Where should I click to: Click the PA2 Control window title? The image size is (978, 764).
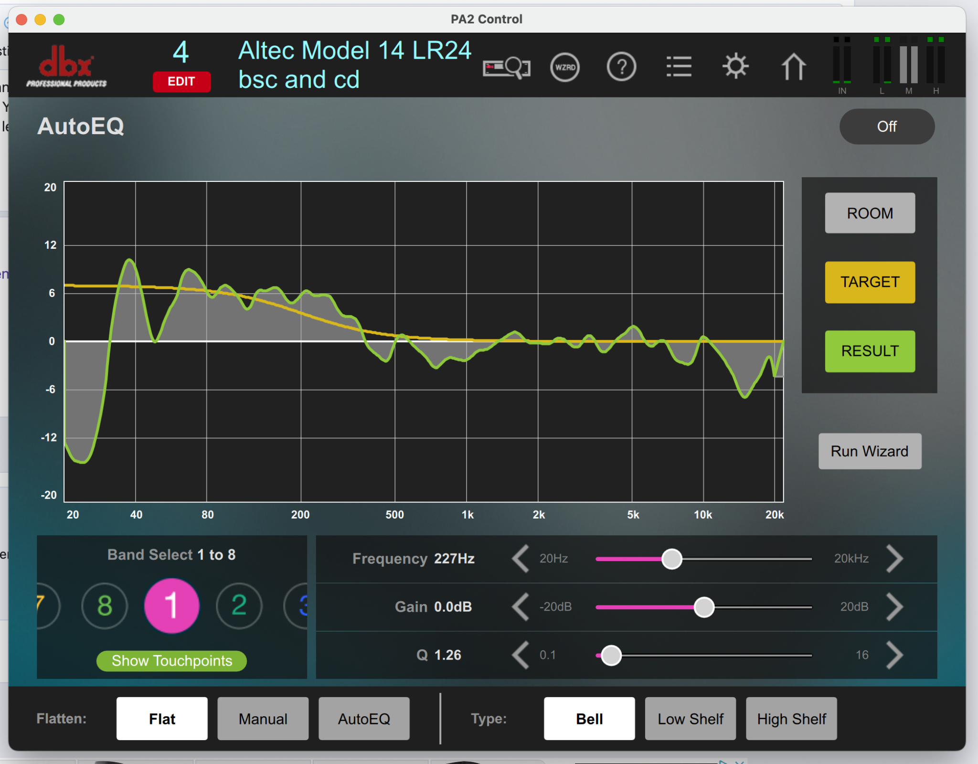click(x=487, y=19)
